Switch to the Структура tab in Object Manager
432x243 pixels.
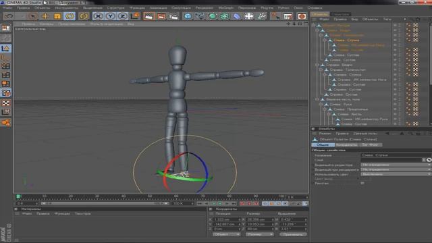coord(340,14)
